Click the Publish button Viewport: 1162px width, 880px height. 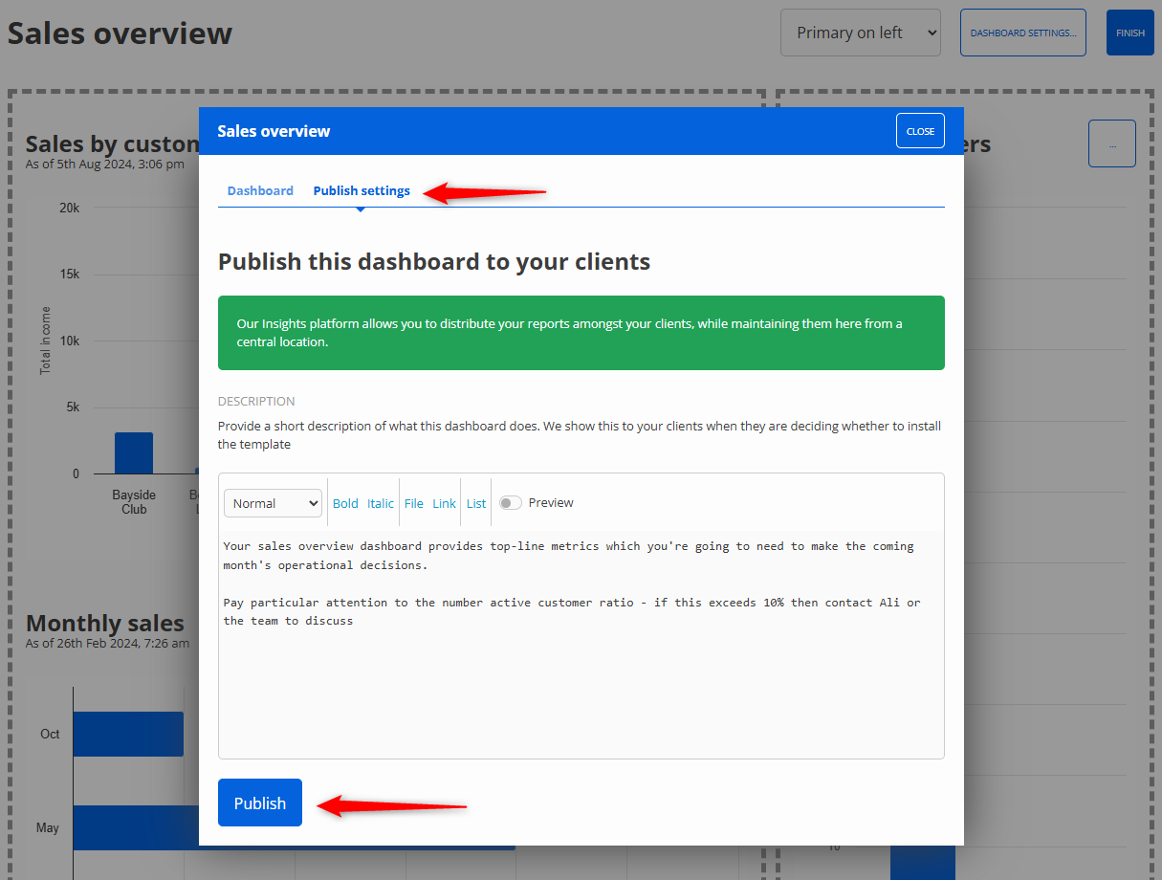259,803
